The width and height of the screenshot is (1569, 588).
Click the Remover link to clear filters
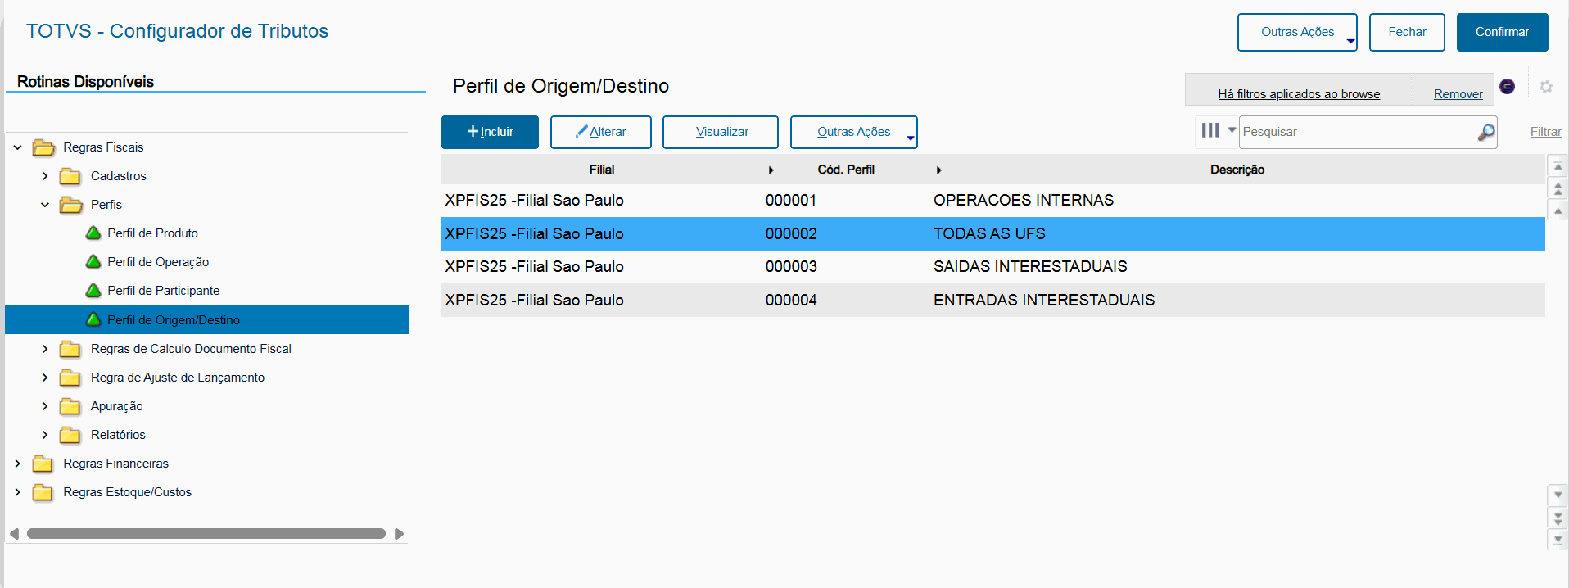[x=1458, y=94]
